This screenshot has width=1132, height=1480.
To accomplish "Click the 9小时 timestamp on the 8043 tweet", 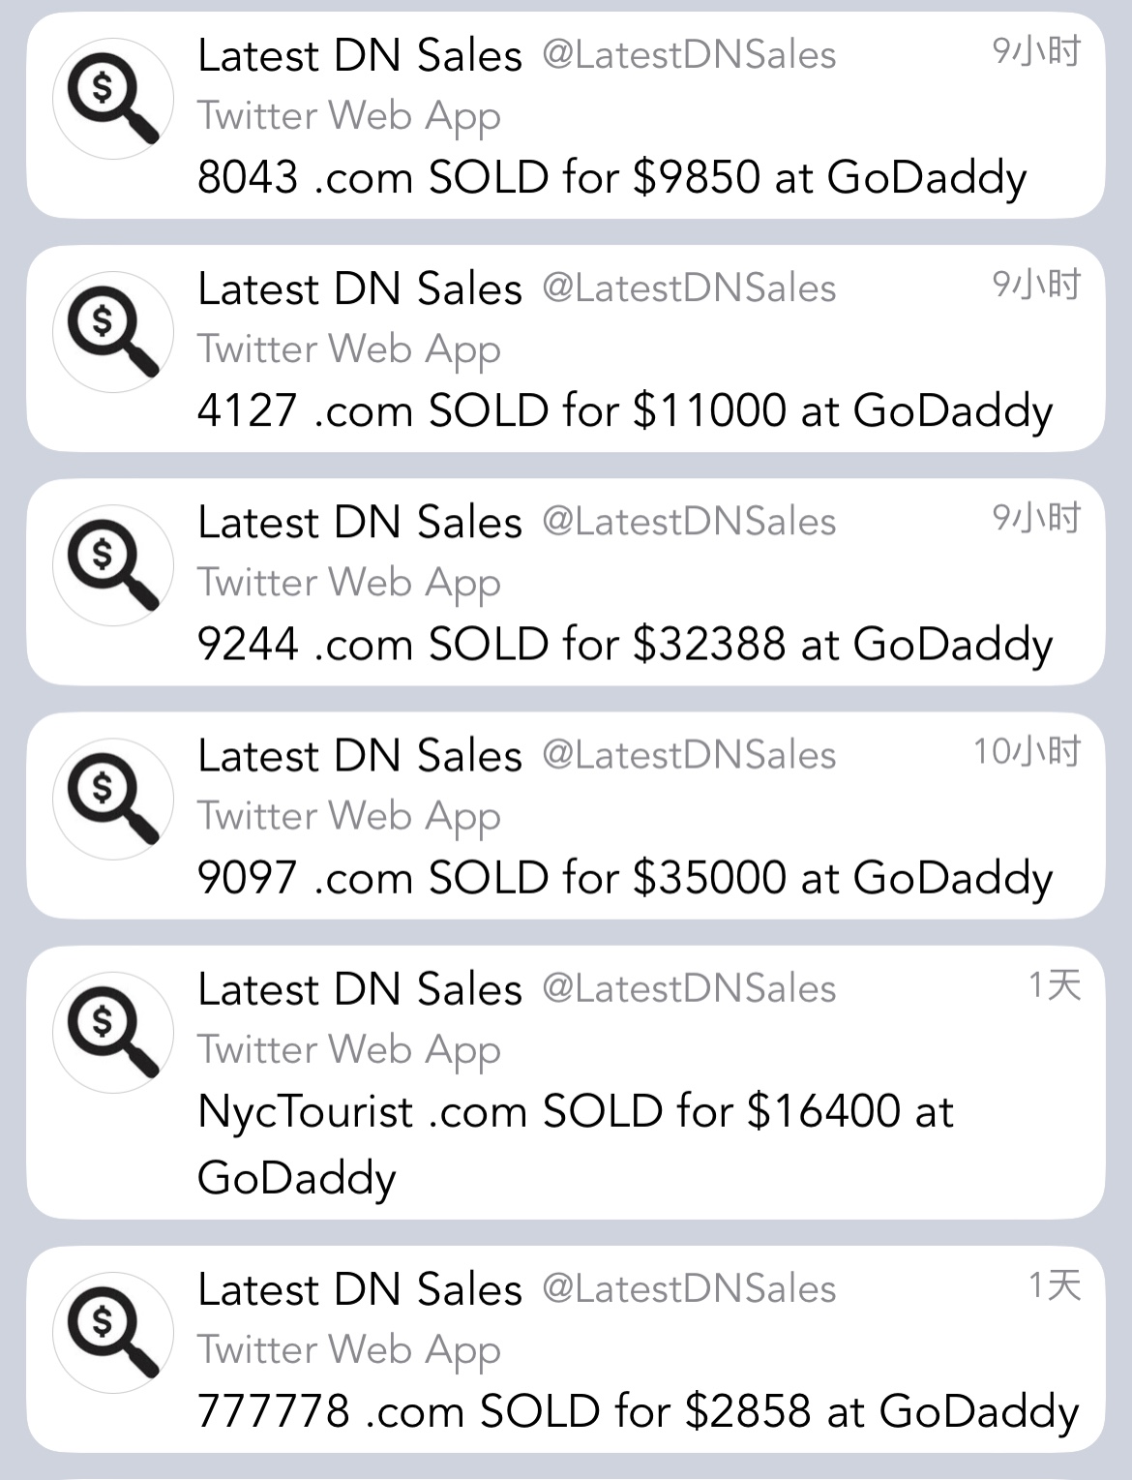I will tap(1036, 51).
